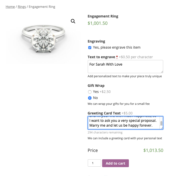Go to Home breadcrumb link
Viewport: 173px width, 176px height.
(x=10, y=7)
